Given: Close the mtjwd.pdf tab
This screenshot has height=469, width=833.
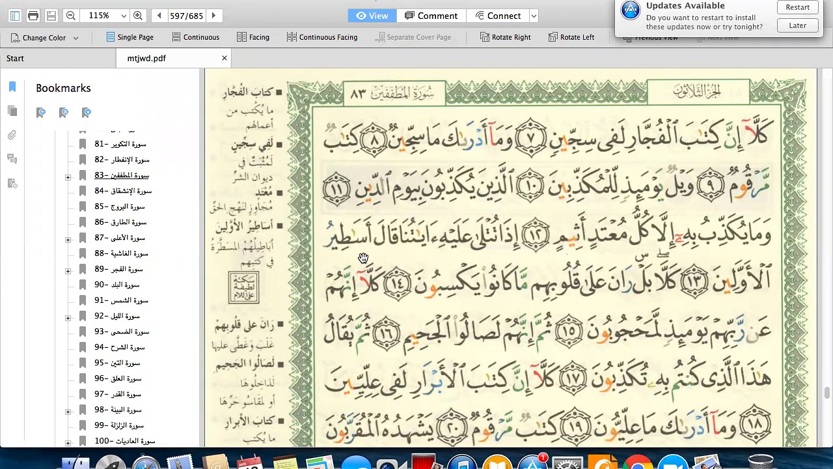Looking at the screenshot, I should 225,58.
